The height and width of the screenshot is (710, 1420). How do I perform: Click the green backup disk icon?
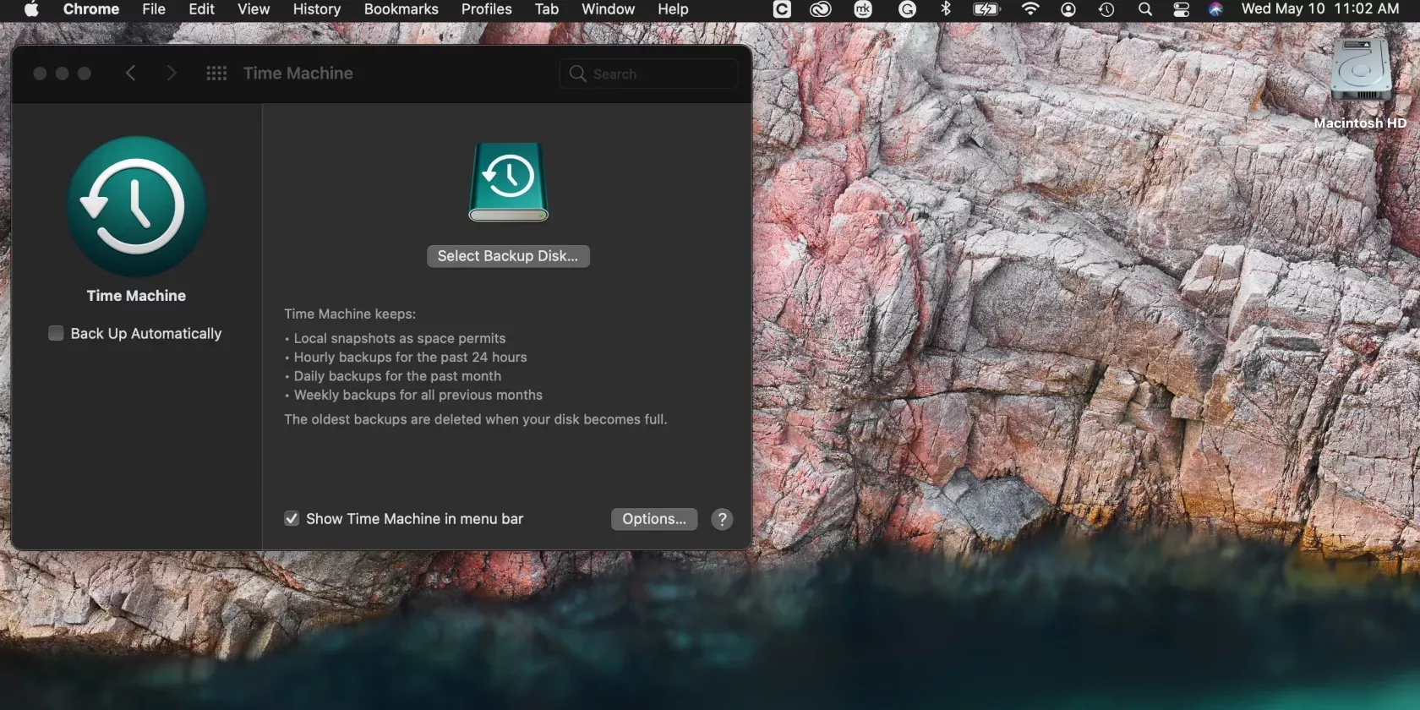[508, 182]
